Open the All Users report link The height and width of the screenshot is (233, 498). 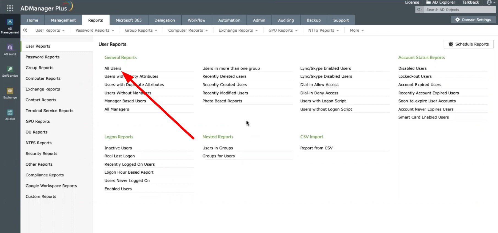click(x=113, y=68)
